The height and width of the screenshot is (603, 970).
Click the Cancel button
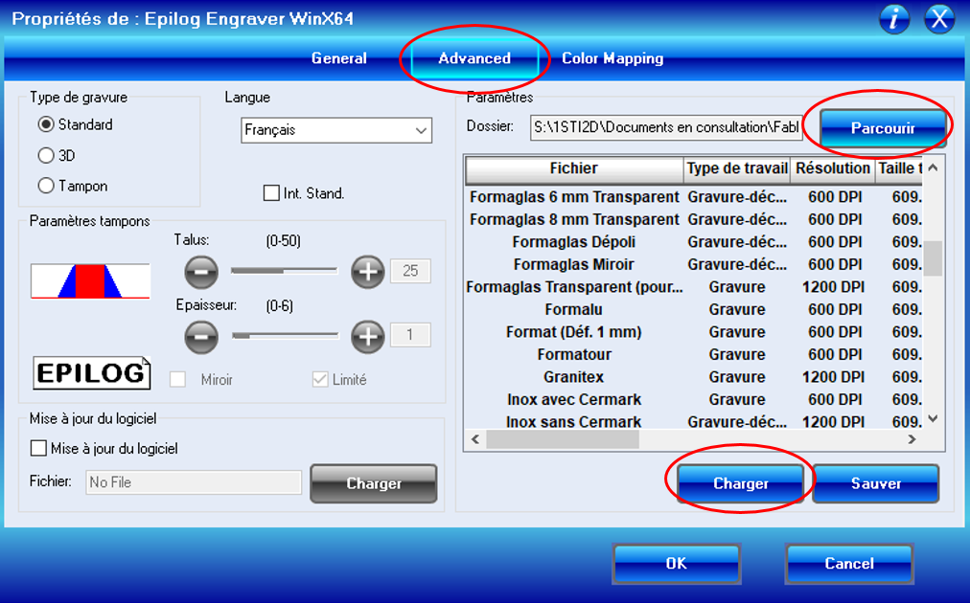click(x=849, y=564)
